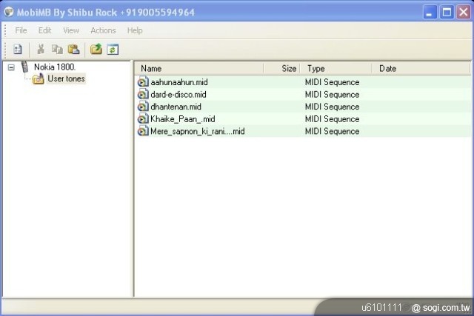Select the aahunaahun.mid file name
Screen dimensions: 474x316
pos(179,82)
